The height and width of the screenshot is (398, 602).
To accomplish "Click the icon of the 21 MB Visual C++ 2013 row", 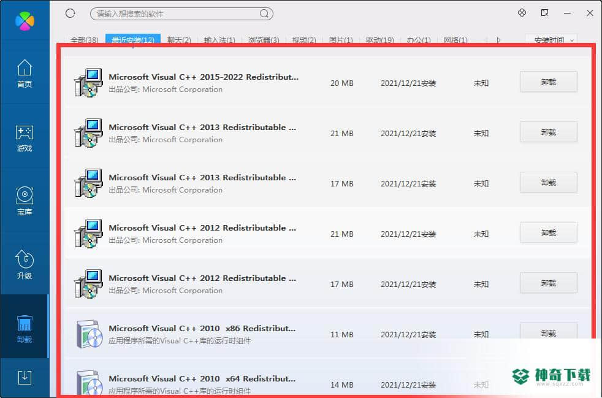I will coord(89,133).
